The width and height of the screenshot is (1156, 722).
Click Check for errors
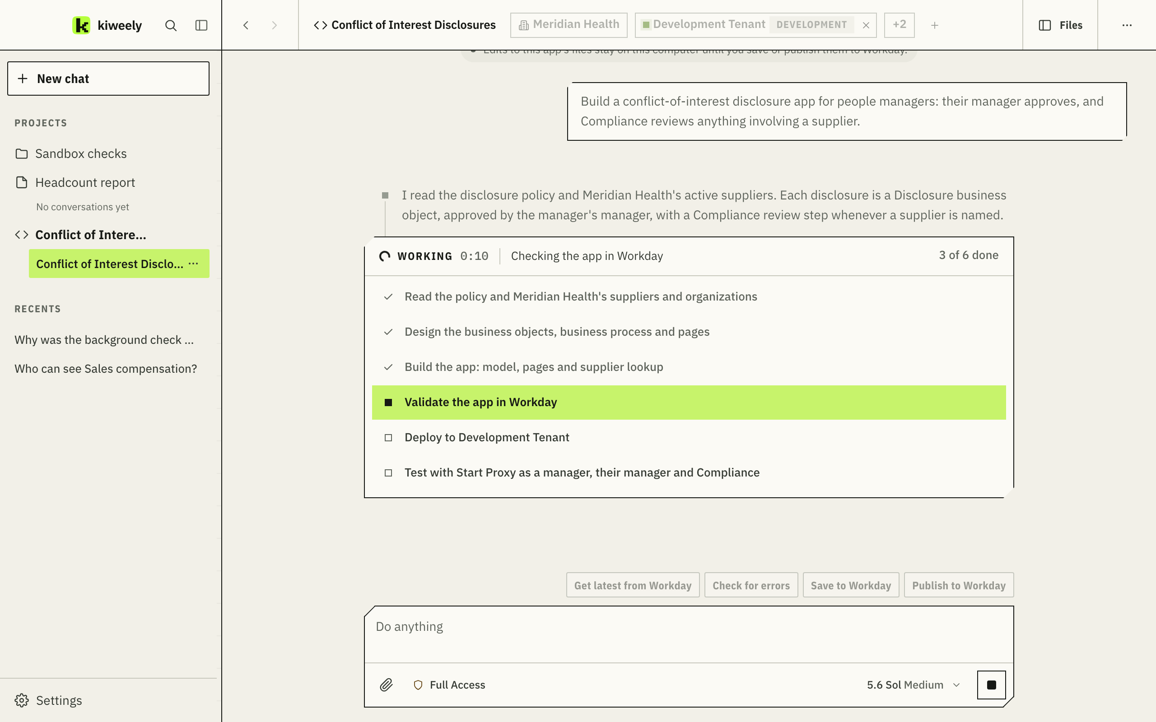[751, 585]
